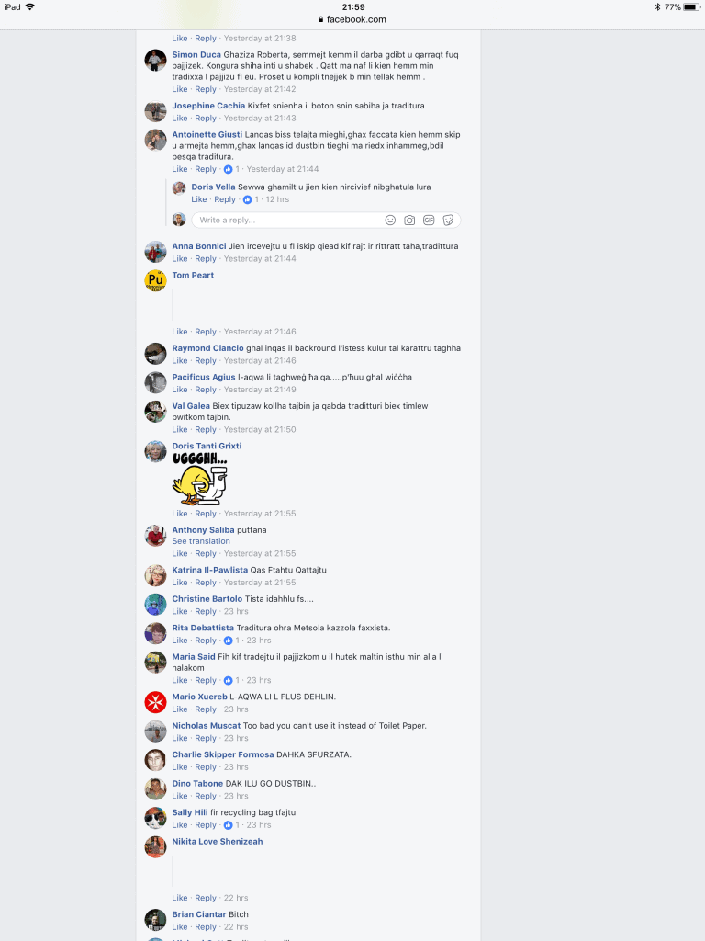This screenshot has width=705, height=941.
Task: Open emoji picker in reply box
Action: click(390, 221)
